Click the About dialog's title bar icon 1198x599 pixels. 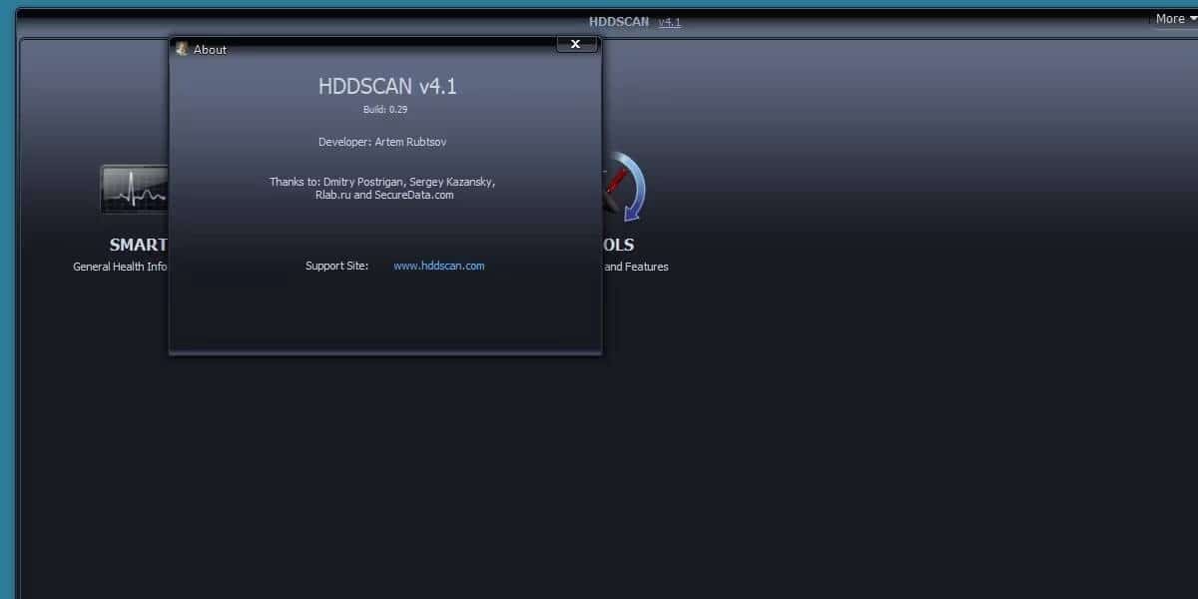point(182,48)
